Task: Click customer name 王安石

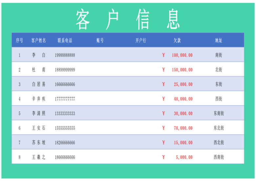Action: (38, 128)
